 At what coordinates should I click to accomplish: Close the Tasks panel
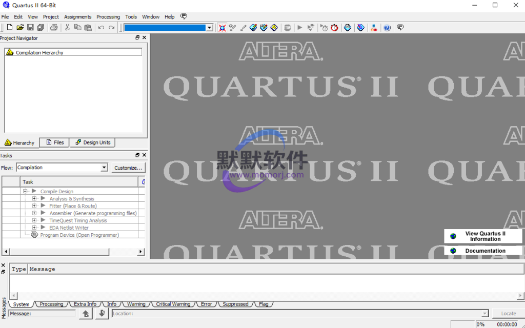[144, 155]
